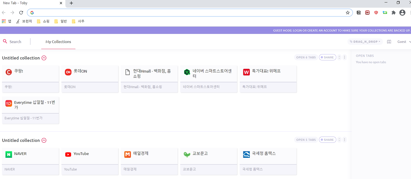The image size is (411, 179).
Task: Open the 국세청 홈택스 card title
Action: pyautogui.click(x=264, y=154)
